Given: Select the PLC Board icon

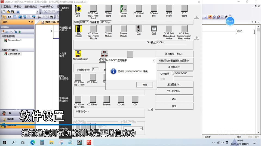Looking at the screenshot, I should [x=184, y=8].
